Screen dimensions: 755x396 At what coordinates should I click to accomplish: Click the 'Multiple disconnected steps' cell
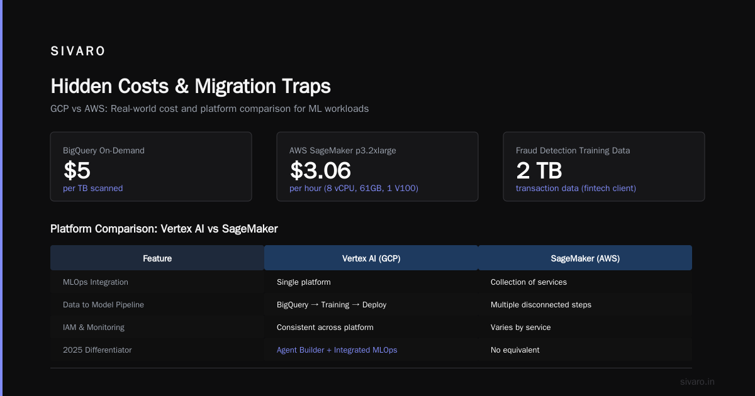click(x=541, y=305)
